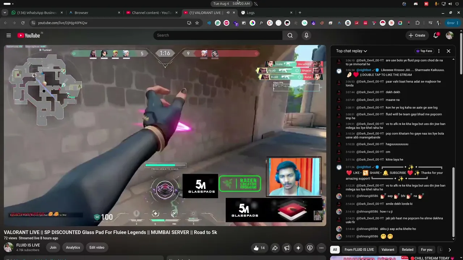Click 'kitne laya he' chat message
The height and width of the screenshot is (260, 463).
click(x=394, y=160)
